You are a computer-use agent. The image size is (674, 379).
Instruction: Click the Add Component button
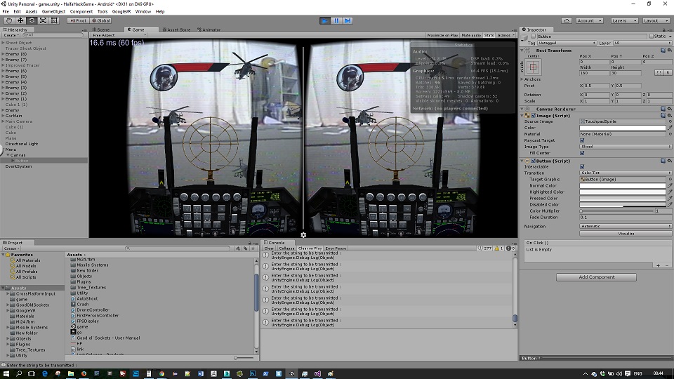[x=597, y=277]
